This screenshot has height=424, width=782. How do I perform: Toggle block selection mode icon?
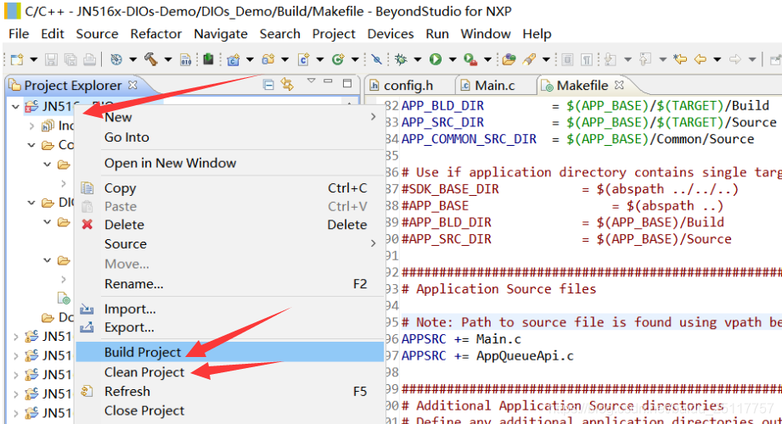pyautogui.click(x=567, y=60)
